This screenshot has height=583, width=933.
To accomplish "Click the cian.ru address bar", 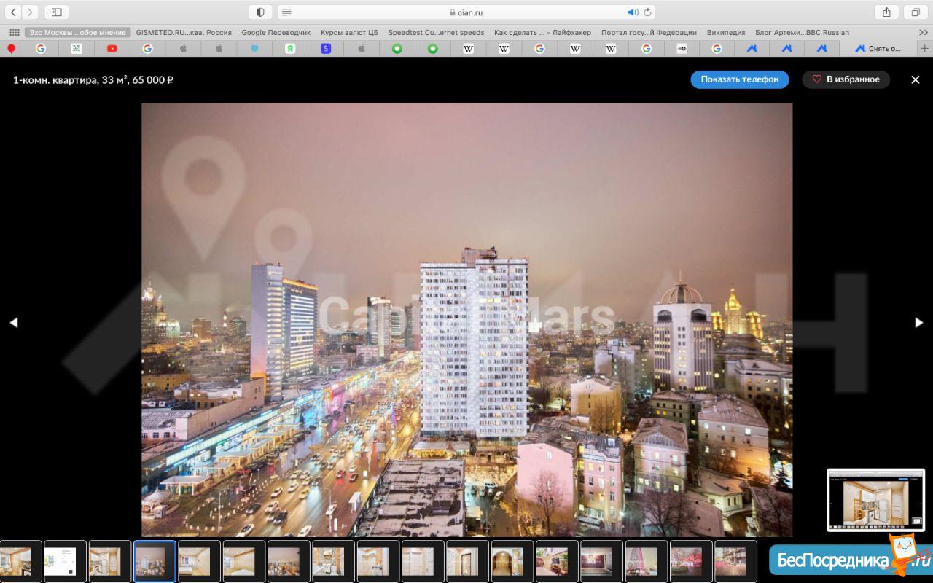I will 466,12.
